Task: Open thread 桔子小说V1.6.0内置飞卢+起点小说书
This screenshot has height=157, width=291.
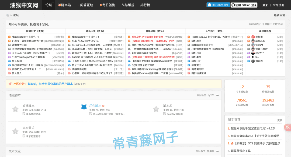Action: coord(92,65)
